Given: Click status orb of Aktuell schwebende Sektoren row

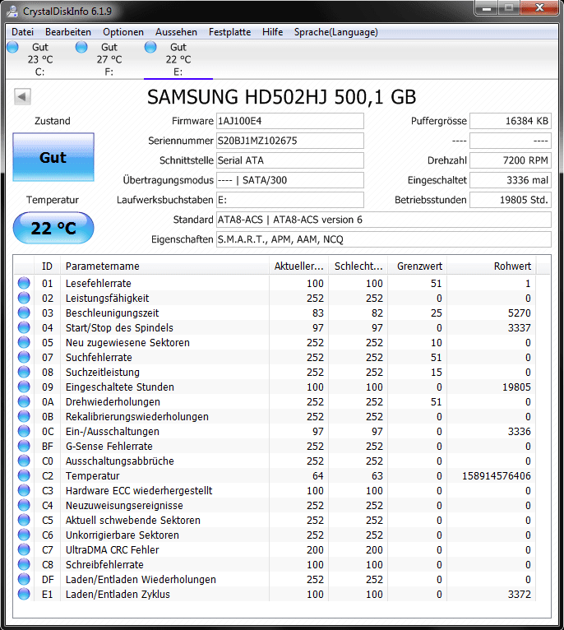Looking at the screenshot, I should point(24,520).
